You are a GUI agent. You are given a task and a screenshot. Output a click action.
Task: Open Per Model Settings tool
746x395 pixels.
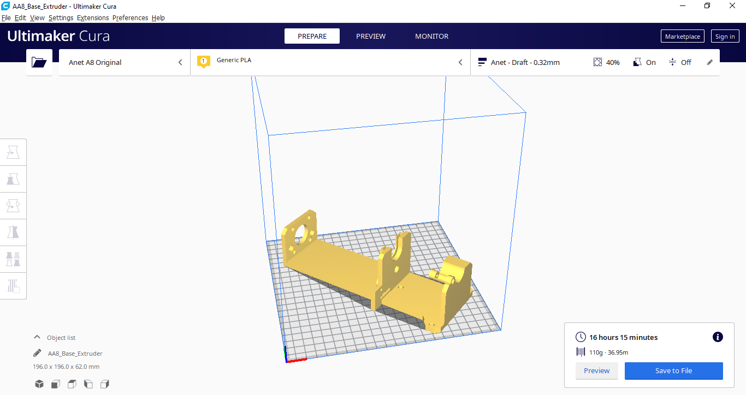point(13,259)
